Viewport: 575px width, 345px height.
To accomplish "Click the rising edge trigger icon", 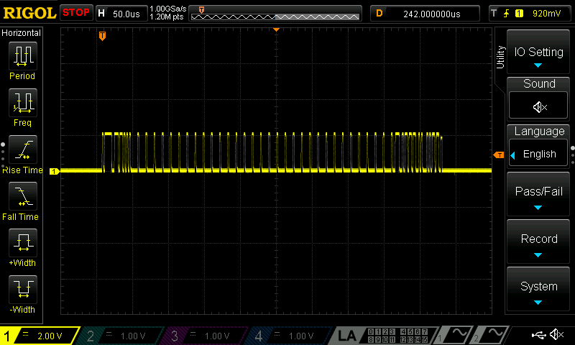I will (507, 14).
